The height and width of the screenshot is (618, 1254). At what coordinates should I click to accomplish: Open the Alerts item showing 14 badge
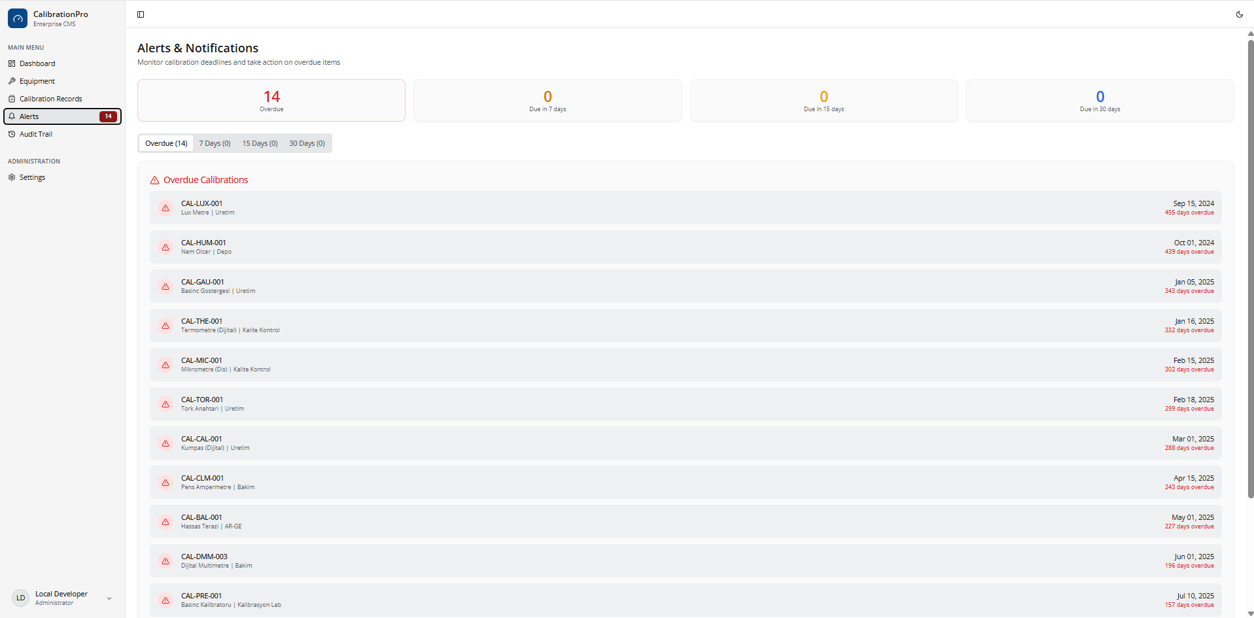coord(62,116)
